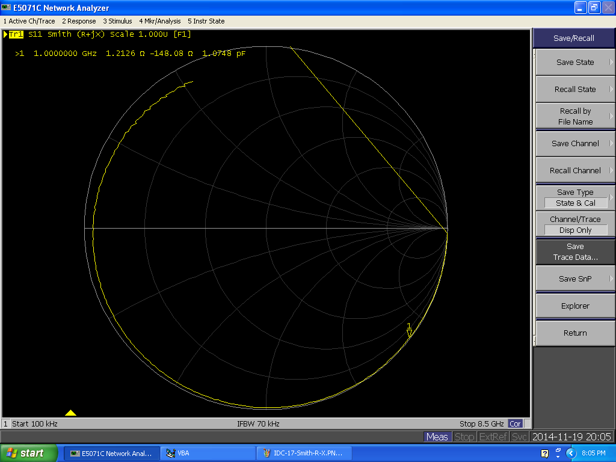
Task: Click the marker 1 readout 1.0000000 GHz
Action: 65,54
